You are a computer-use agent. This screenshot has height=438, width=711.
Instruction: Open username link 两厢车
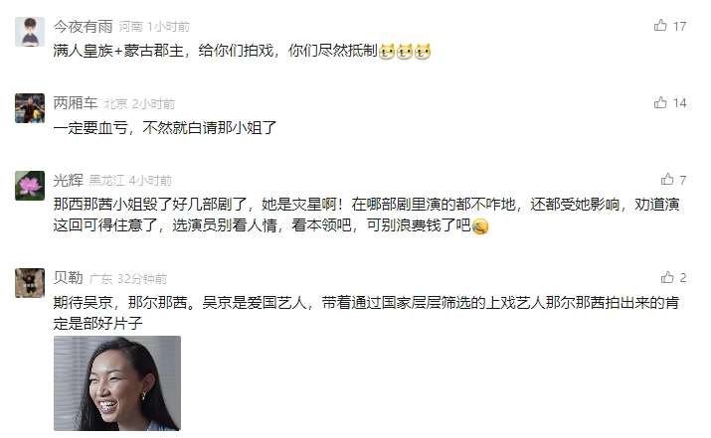click(76, 103)
